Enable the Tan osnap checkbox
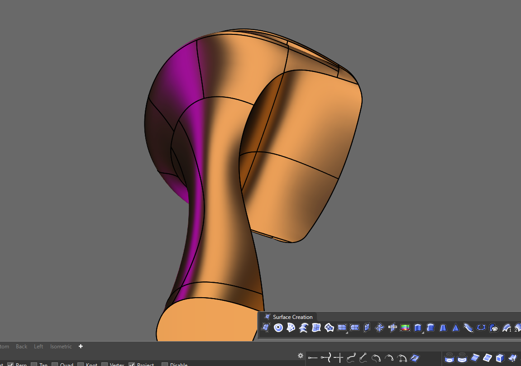 (34, 365)
